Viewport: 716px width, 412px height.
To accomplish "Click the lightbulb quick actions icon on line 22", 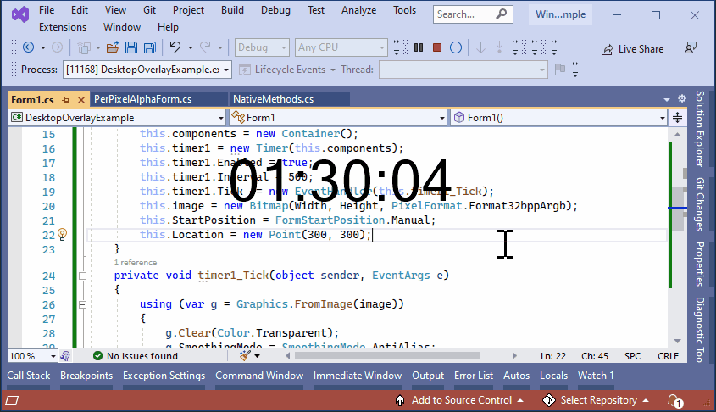I will point(63,234).
